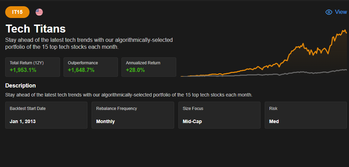The image size is (349, 167).
Task: Select the Risk Med card
Action: [x=306, y=115]
